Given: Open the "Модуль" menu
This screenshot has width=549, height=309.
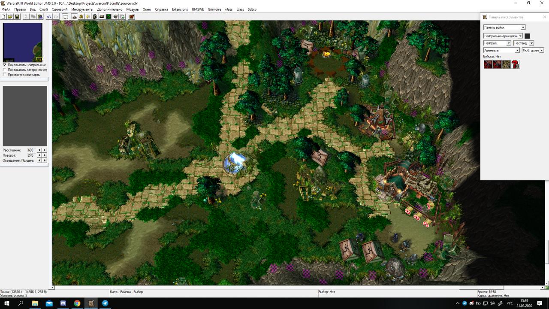Looking at the screenshot, I should click(x=133, y=9).
